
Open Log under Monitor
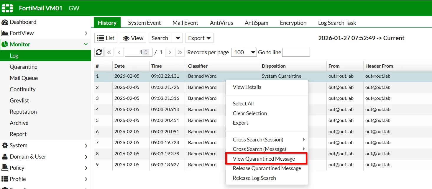tap(45, 56)
